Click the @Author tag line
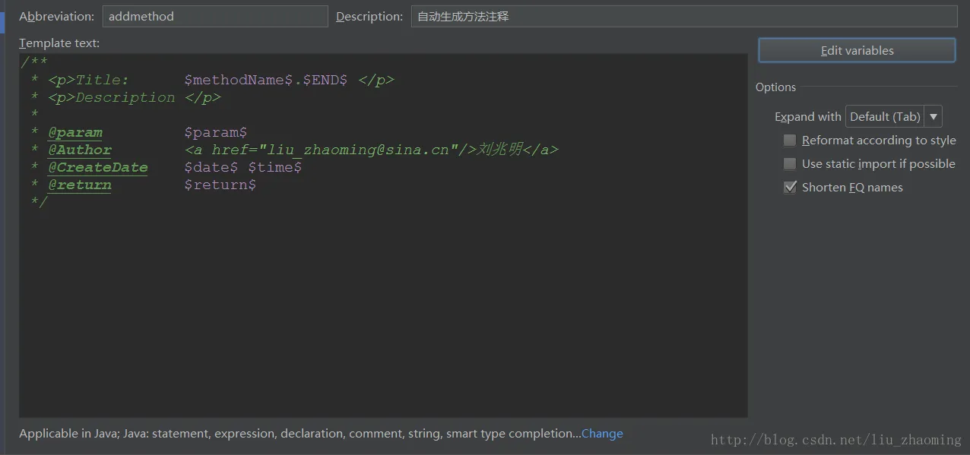This screenshot has height=455, width=970. pos(80,150)
